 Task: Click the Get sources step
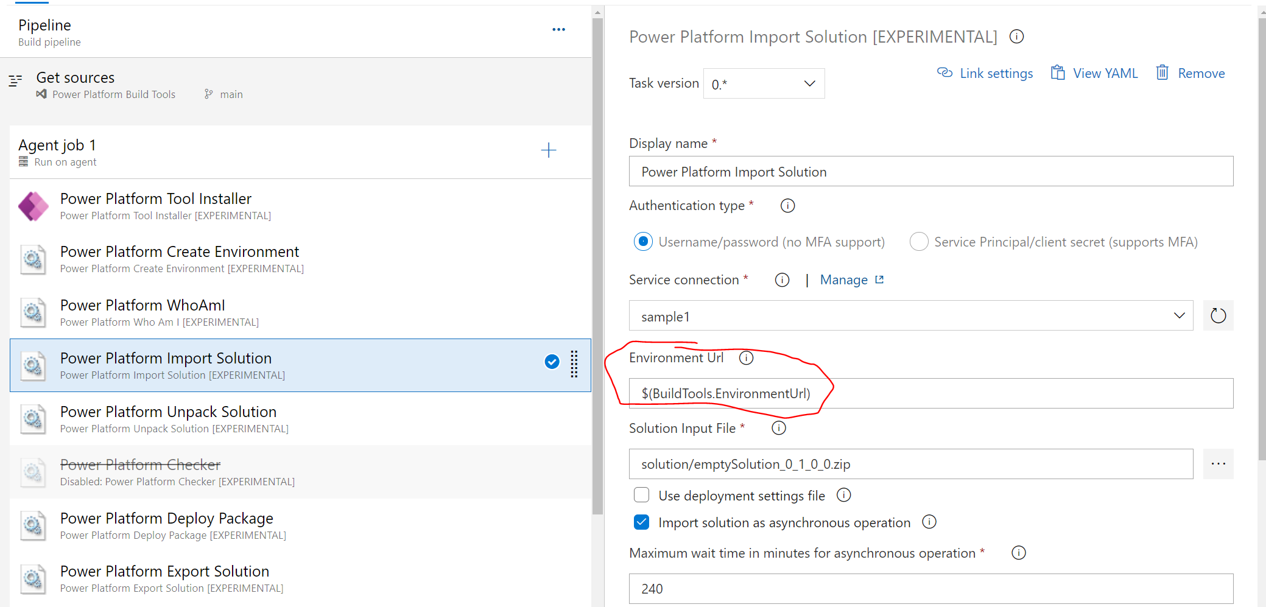click(x=76, y=77)
